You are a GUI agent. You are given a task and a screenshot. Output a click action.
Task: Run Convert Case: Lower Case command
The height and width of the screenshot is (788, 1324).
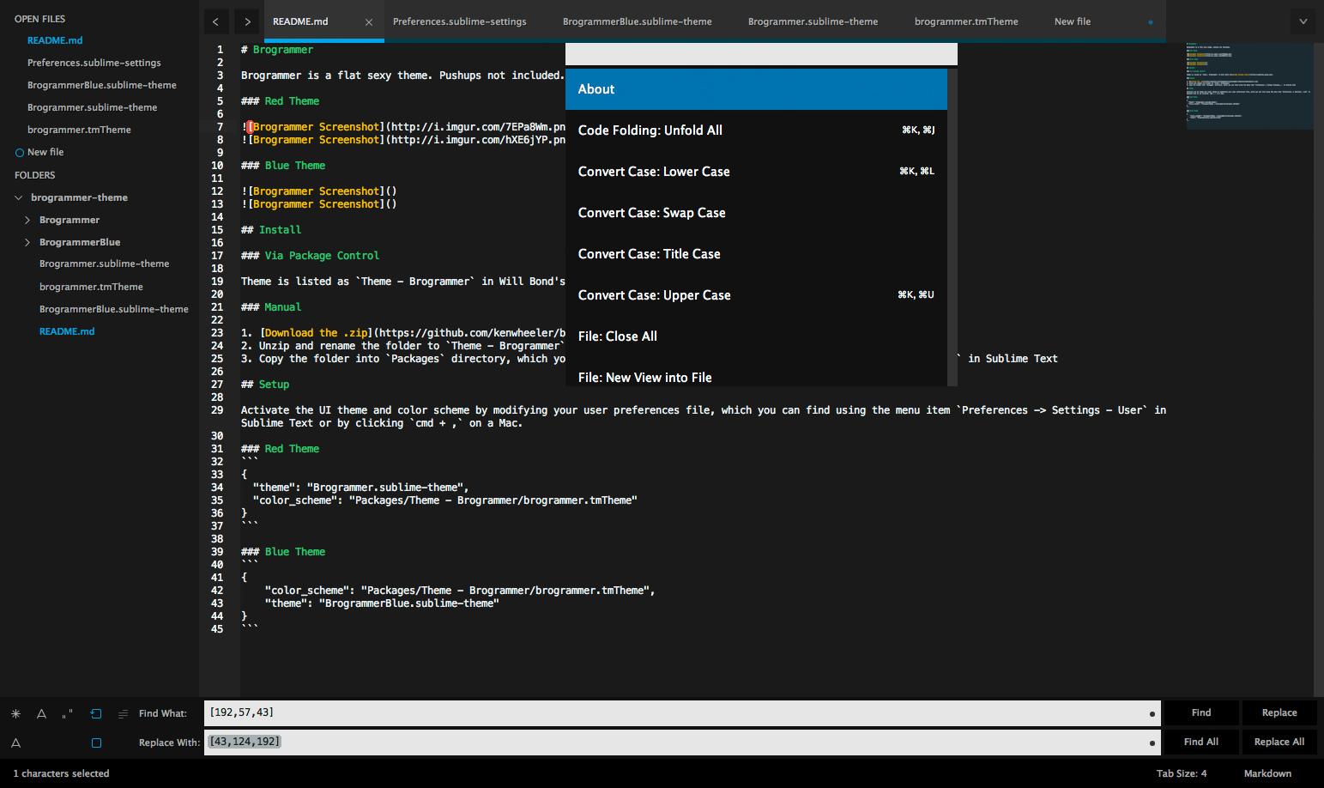tap(756, 172)
